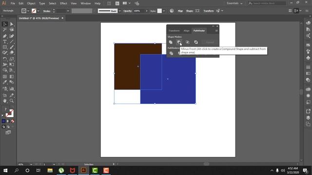Click Shape in the control bar
The height and width of the screenshot is (175, 312).
190,11
